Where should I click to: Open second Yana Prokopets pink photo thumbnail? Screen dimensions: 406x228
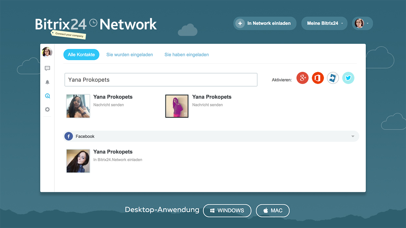coord(177,106)
